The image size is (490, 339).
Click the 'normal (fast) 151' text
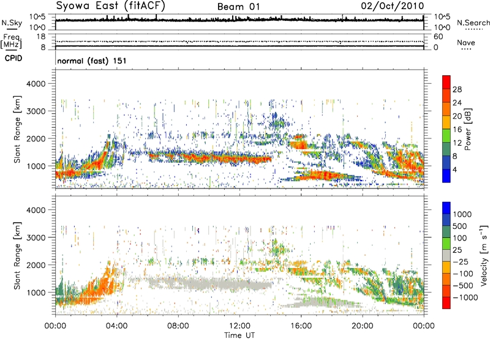click(92, 61)
